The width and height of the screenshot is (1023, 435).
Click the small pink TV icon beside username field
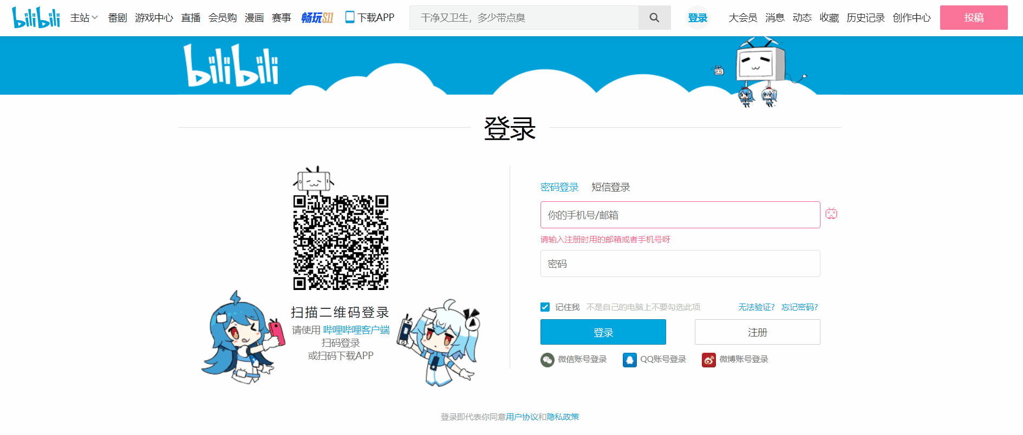point(831,214)
